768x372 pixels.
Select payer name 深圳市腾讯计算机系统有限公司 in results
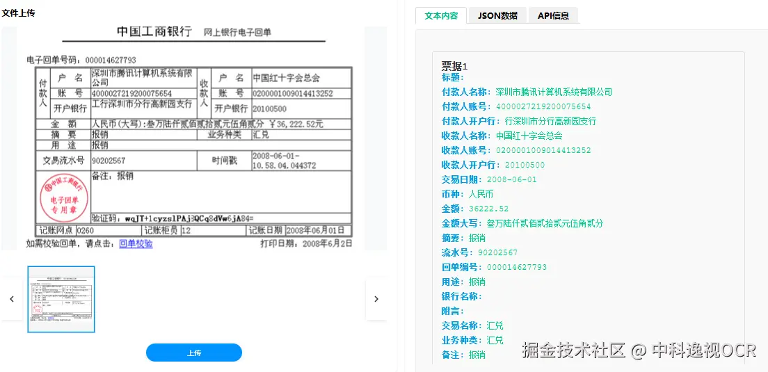(554, 92)
